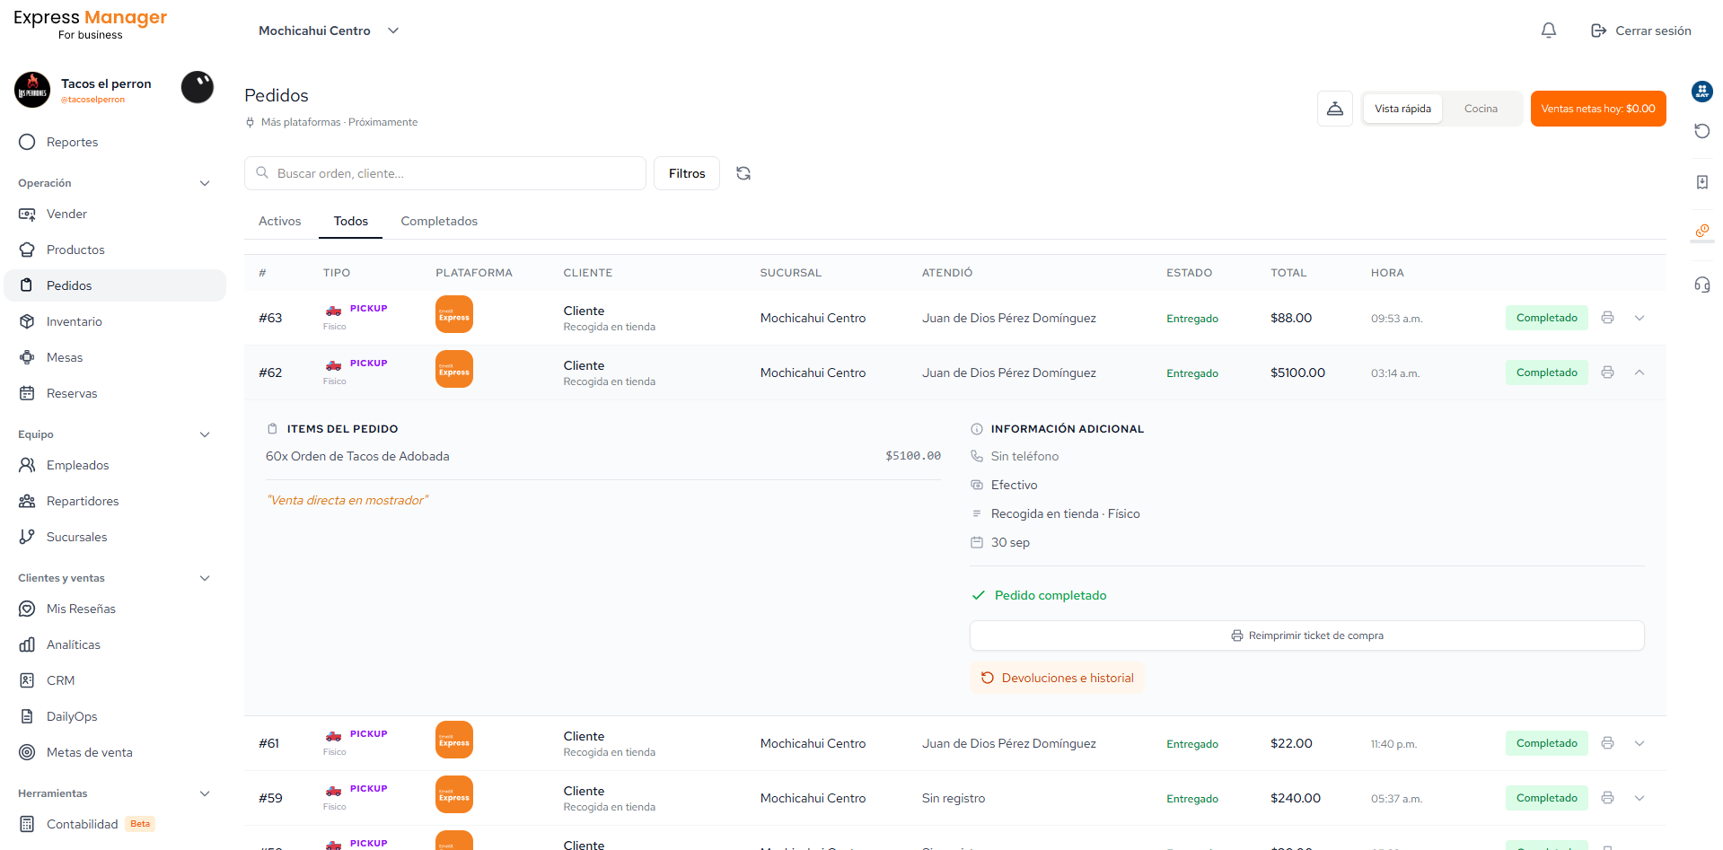This screenshot has width=1723, height=850.
Task: Click Completado badge for order #59
Action: tap(1546, 798)
